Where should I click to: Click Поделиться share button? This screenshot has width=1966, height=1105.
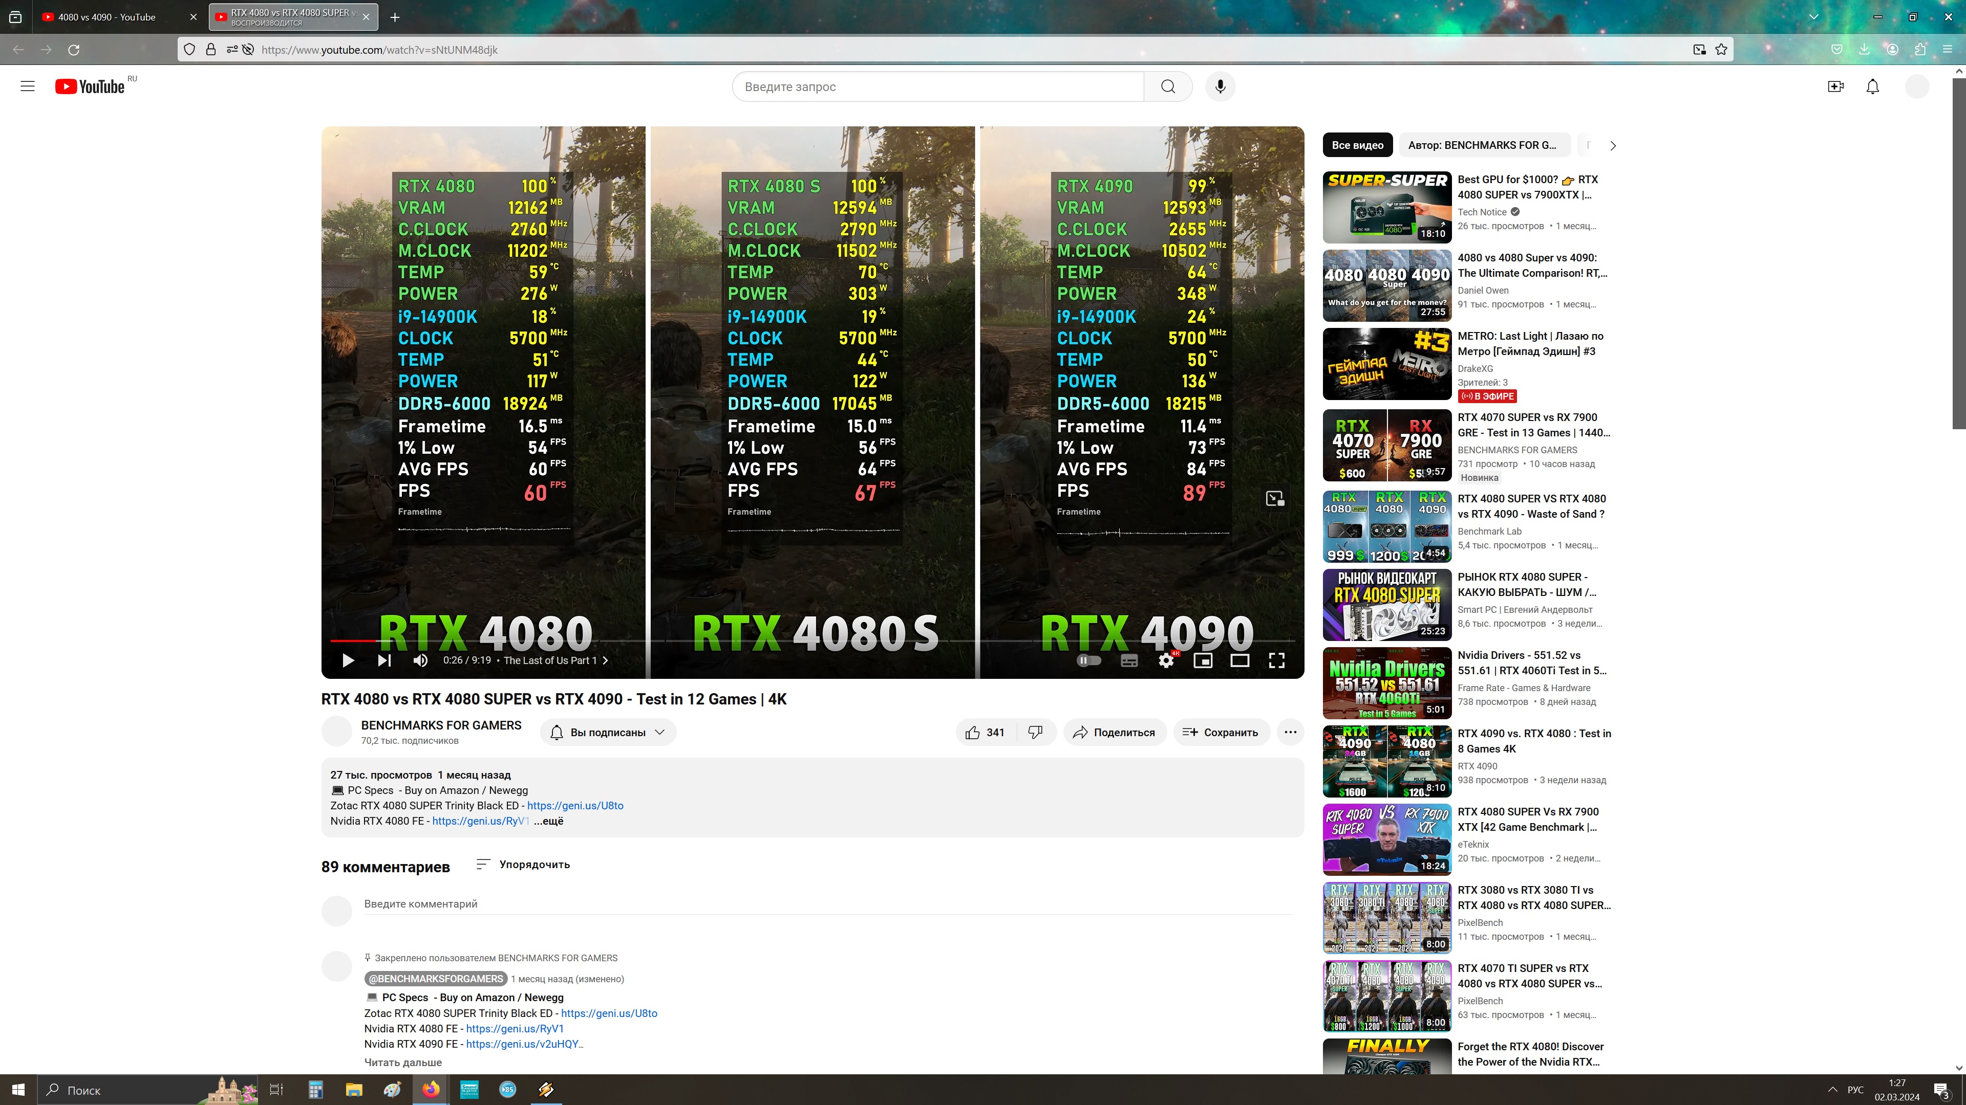pyautogui.click(x=1114, y=732)
